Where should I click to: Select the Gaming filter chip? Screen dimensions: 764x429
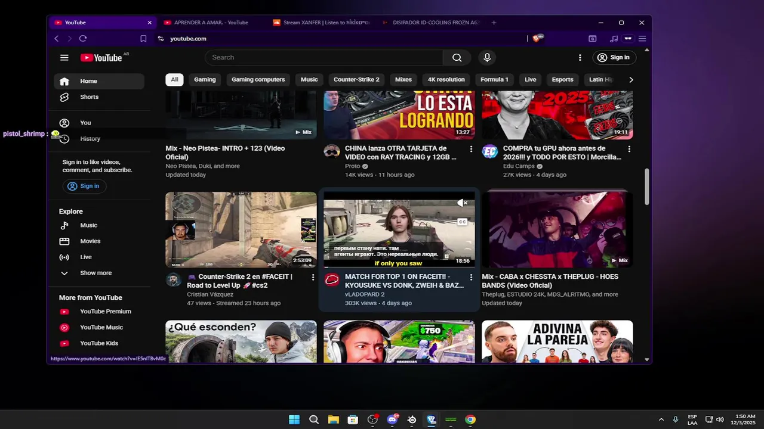pyautogui.click(x=205, y=79)
